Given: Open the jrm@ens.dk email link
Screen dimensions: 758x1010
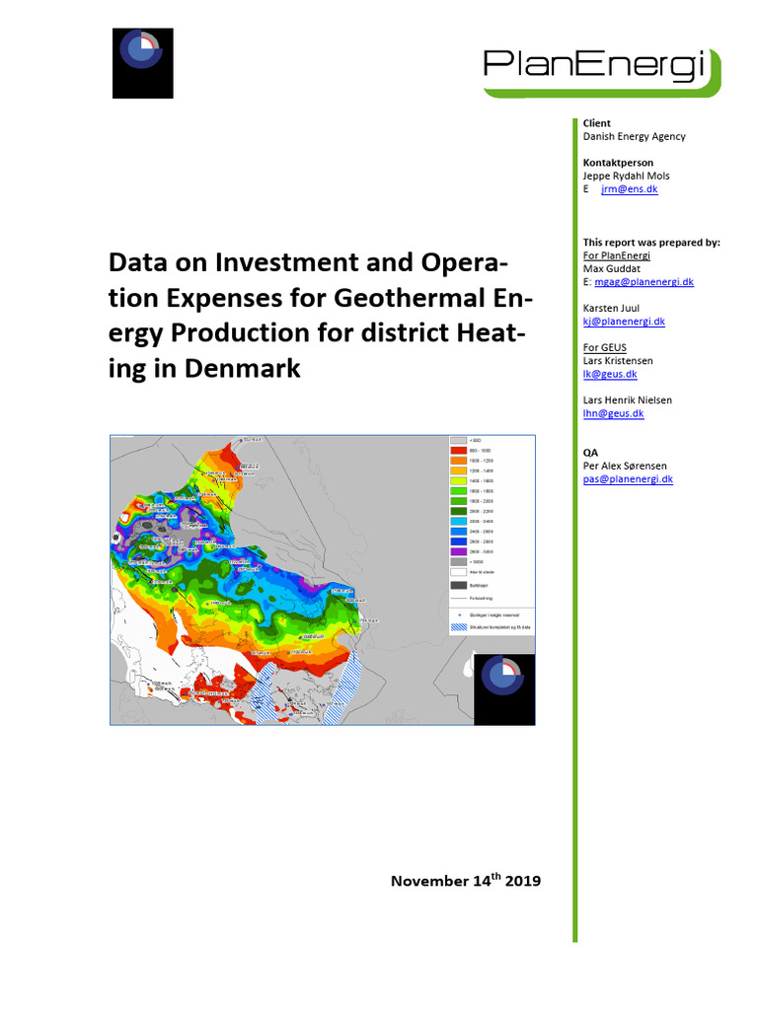Looking at the screenshot, I should (629, 188).
